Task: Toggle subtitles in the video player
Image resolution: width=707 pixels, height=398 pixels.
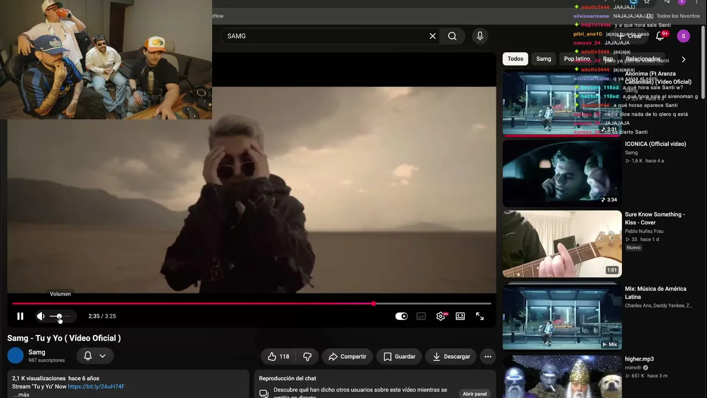Action: click(421, 316)
